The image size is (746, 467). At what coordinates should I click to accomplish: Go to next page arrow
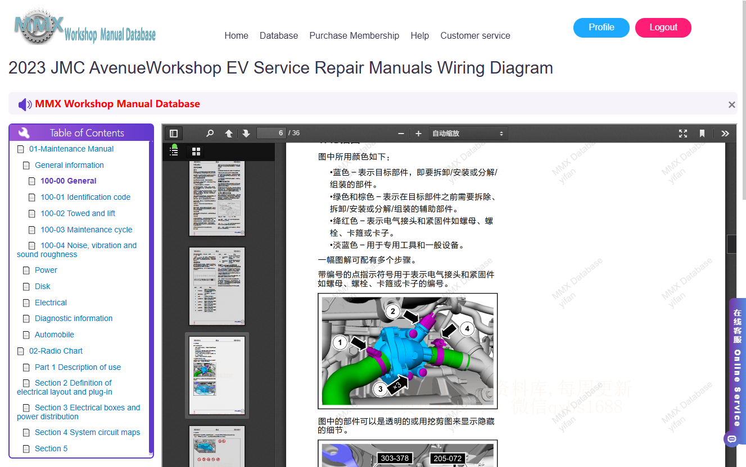[246, 134]
